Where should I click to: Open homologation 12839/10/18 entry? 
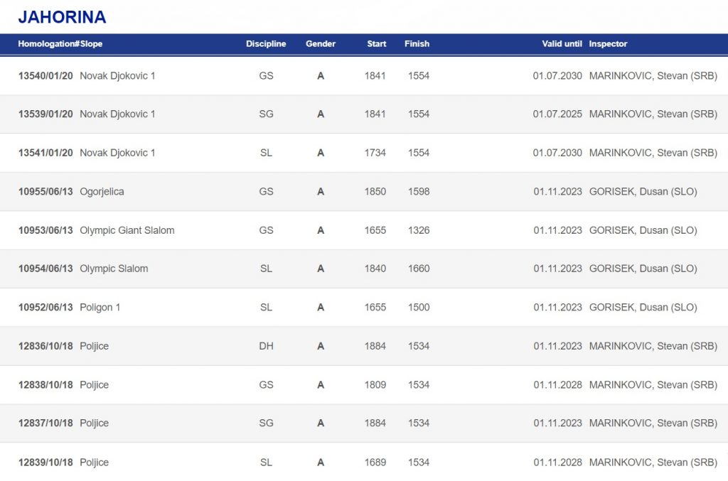[45, 463]
